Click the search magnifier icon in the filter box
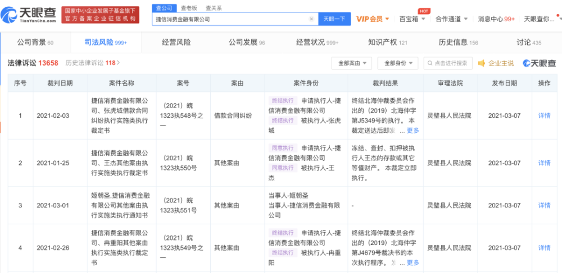The width and height of the screenshot is (562, 273). pos(430,63)
